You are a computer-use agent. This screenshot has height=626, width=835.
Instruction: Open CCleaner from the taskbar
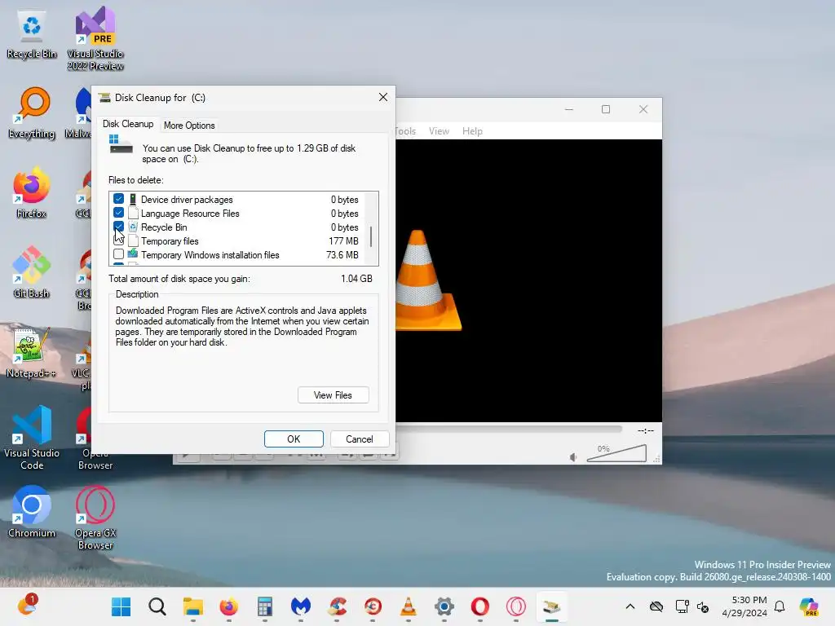(x=337, y=606)
